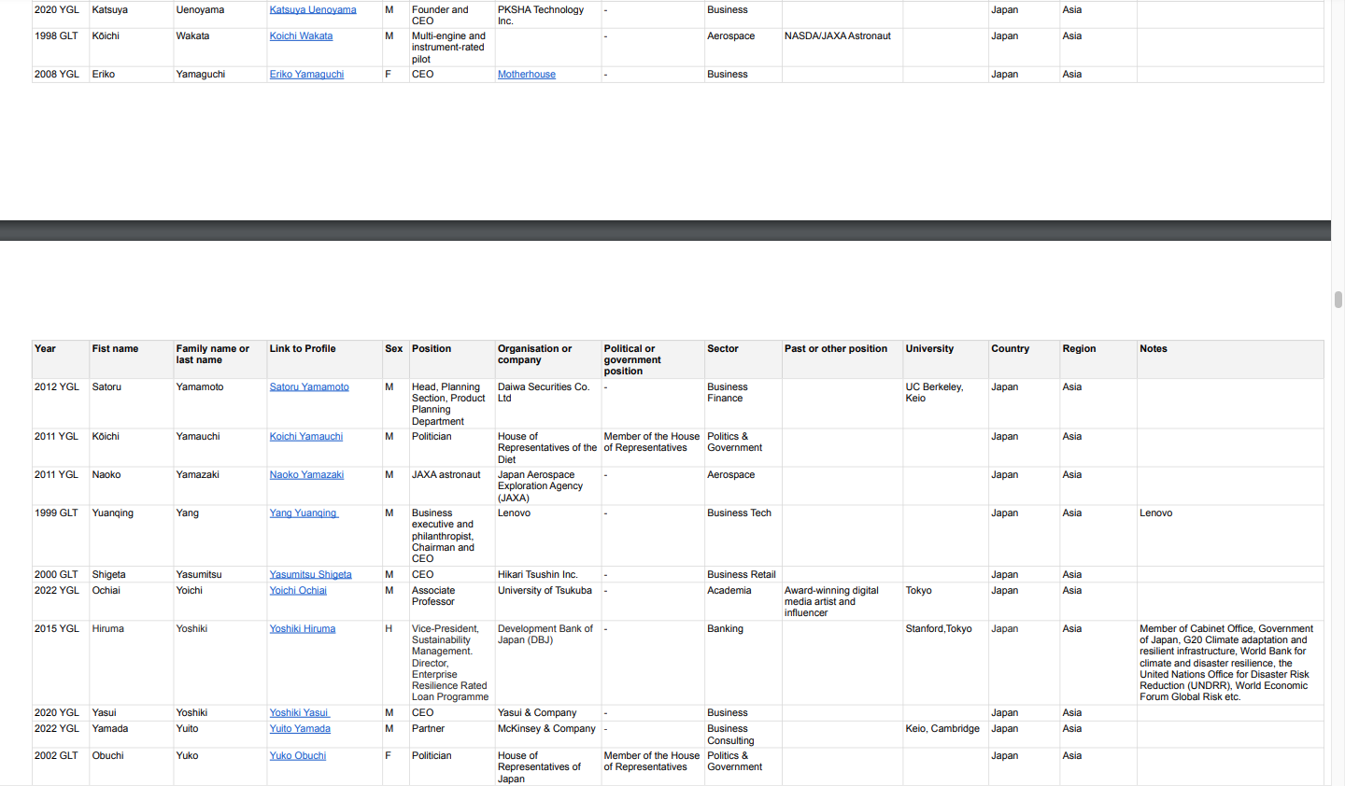Select the 'Region' column header
The width and height of the screenshot is (1345, 786).
[x=1098, y=359]
